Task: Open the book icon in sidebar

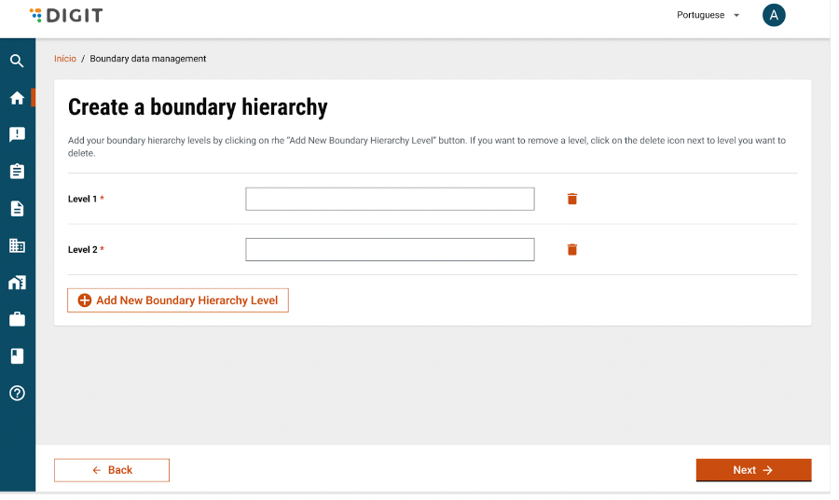Action: point(17,356)
